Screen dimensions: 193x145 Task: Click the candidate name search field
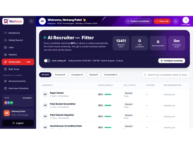tap(166, 75)
